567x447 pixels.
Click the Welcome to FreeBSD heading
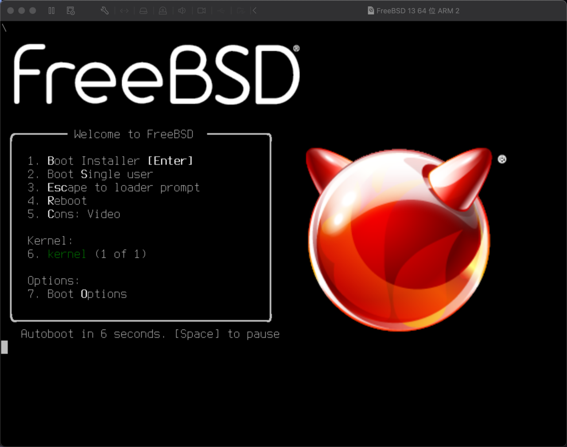pos(134,134)
